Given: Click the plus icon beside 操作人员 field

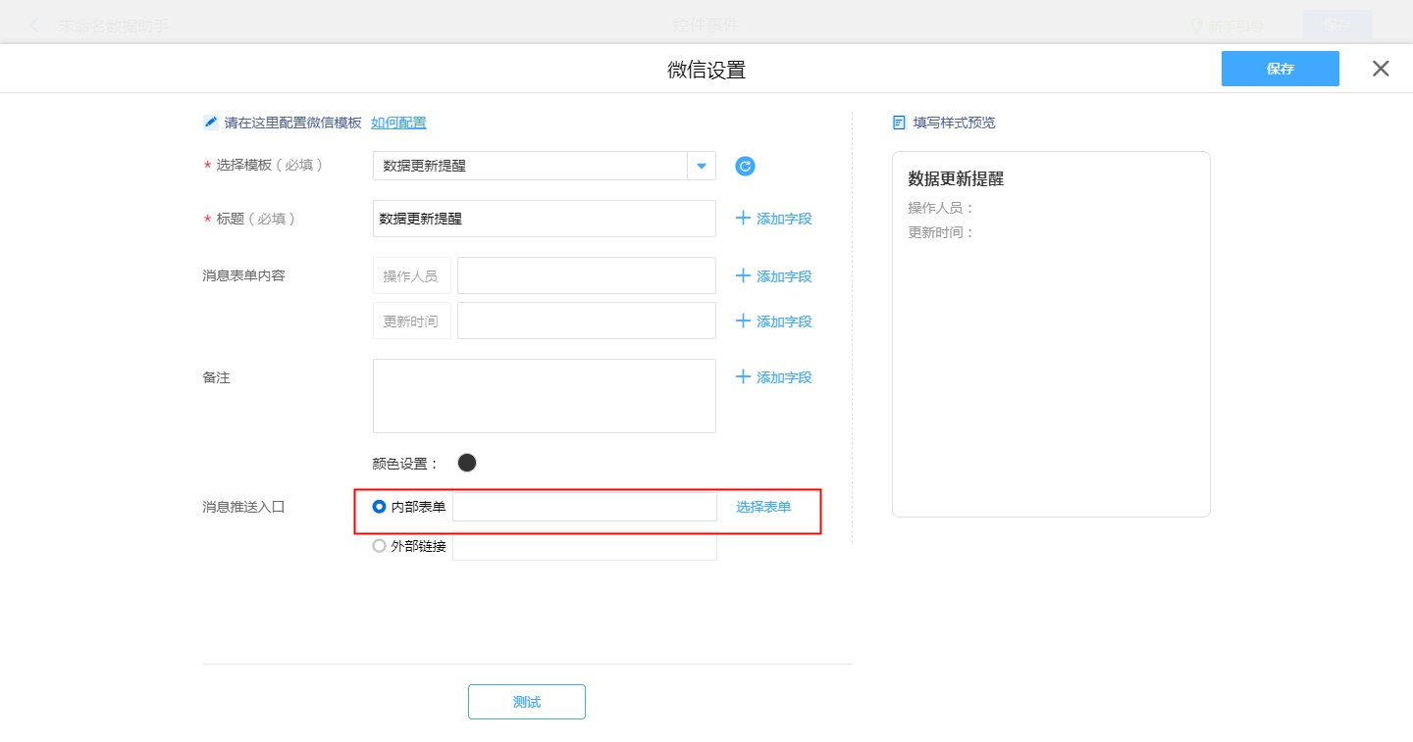Looking at the screenshot, I should (743, 276).
